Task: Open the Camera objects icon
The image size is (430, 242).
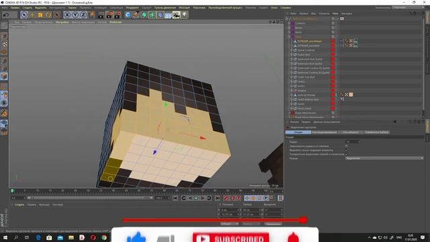Action: (176, 15)
